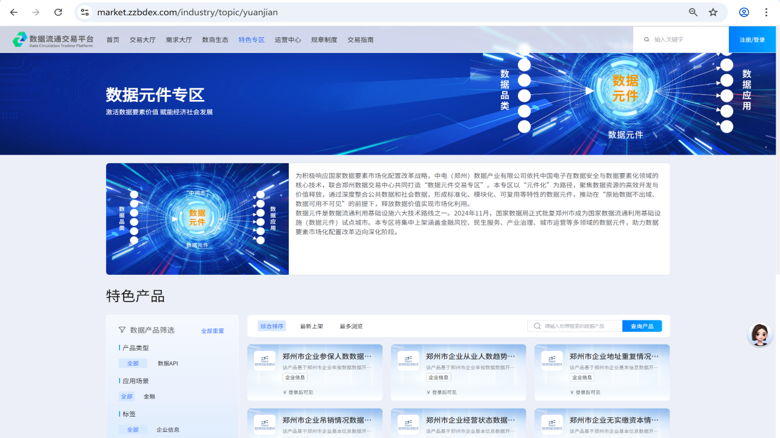Click the browser back arrow
This screenshot has width=780, height=438.
click(13, 12)
